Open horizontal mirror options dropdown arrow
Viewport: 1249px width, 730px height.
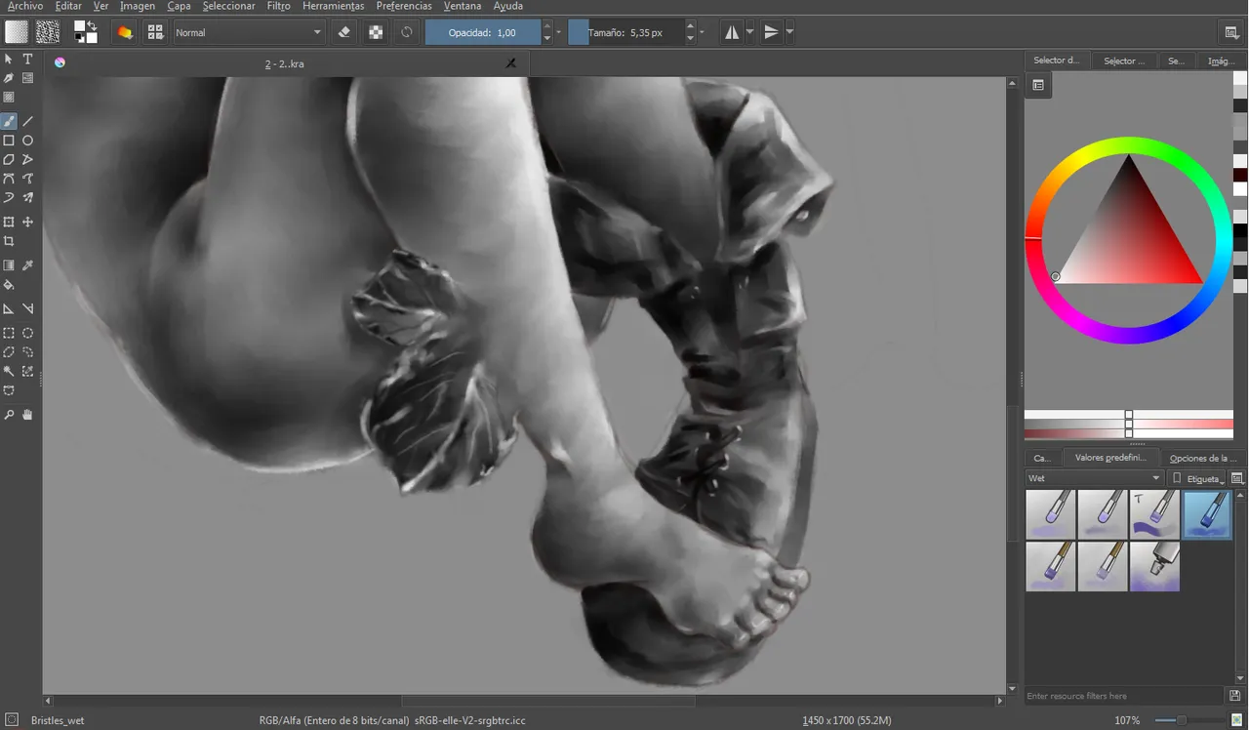coord(749,32)
